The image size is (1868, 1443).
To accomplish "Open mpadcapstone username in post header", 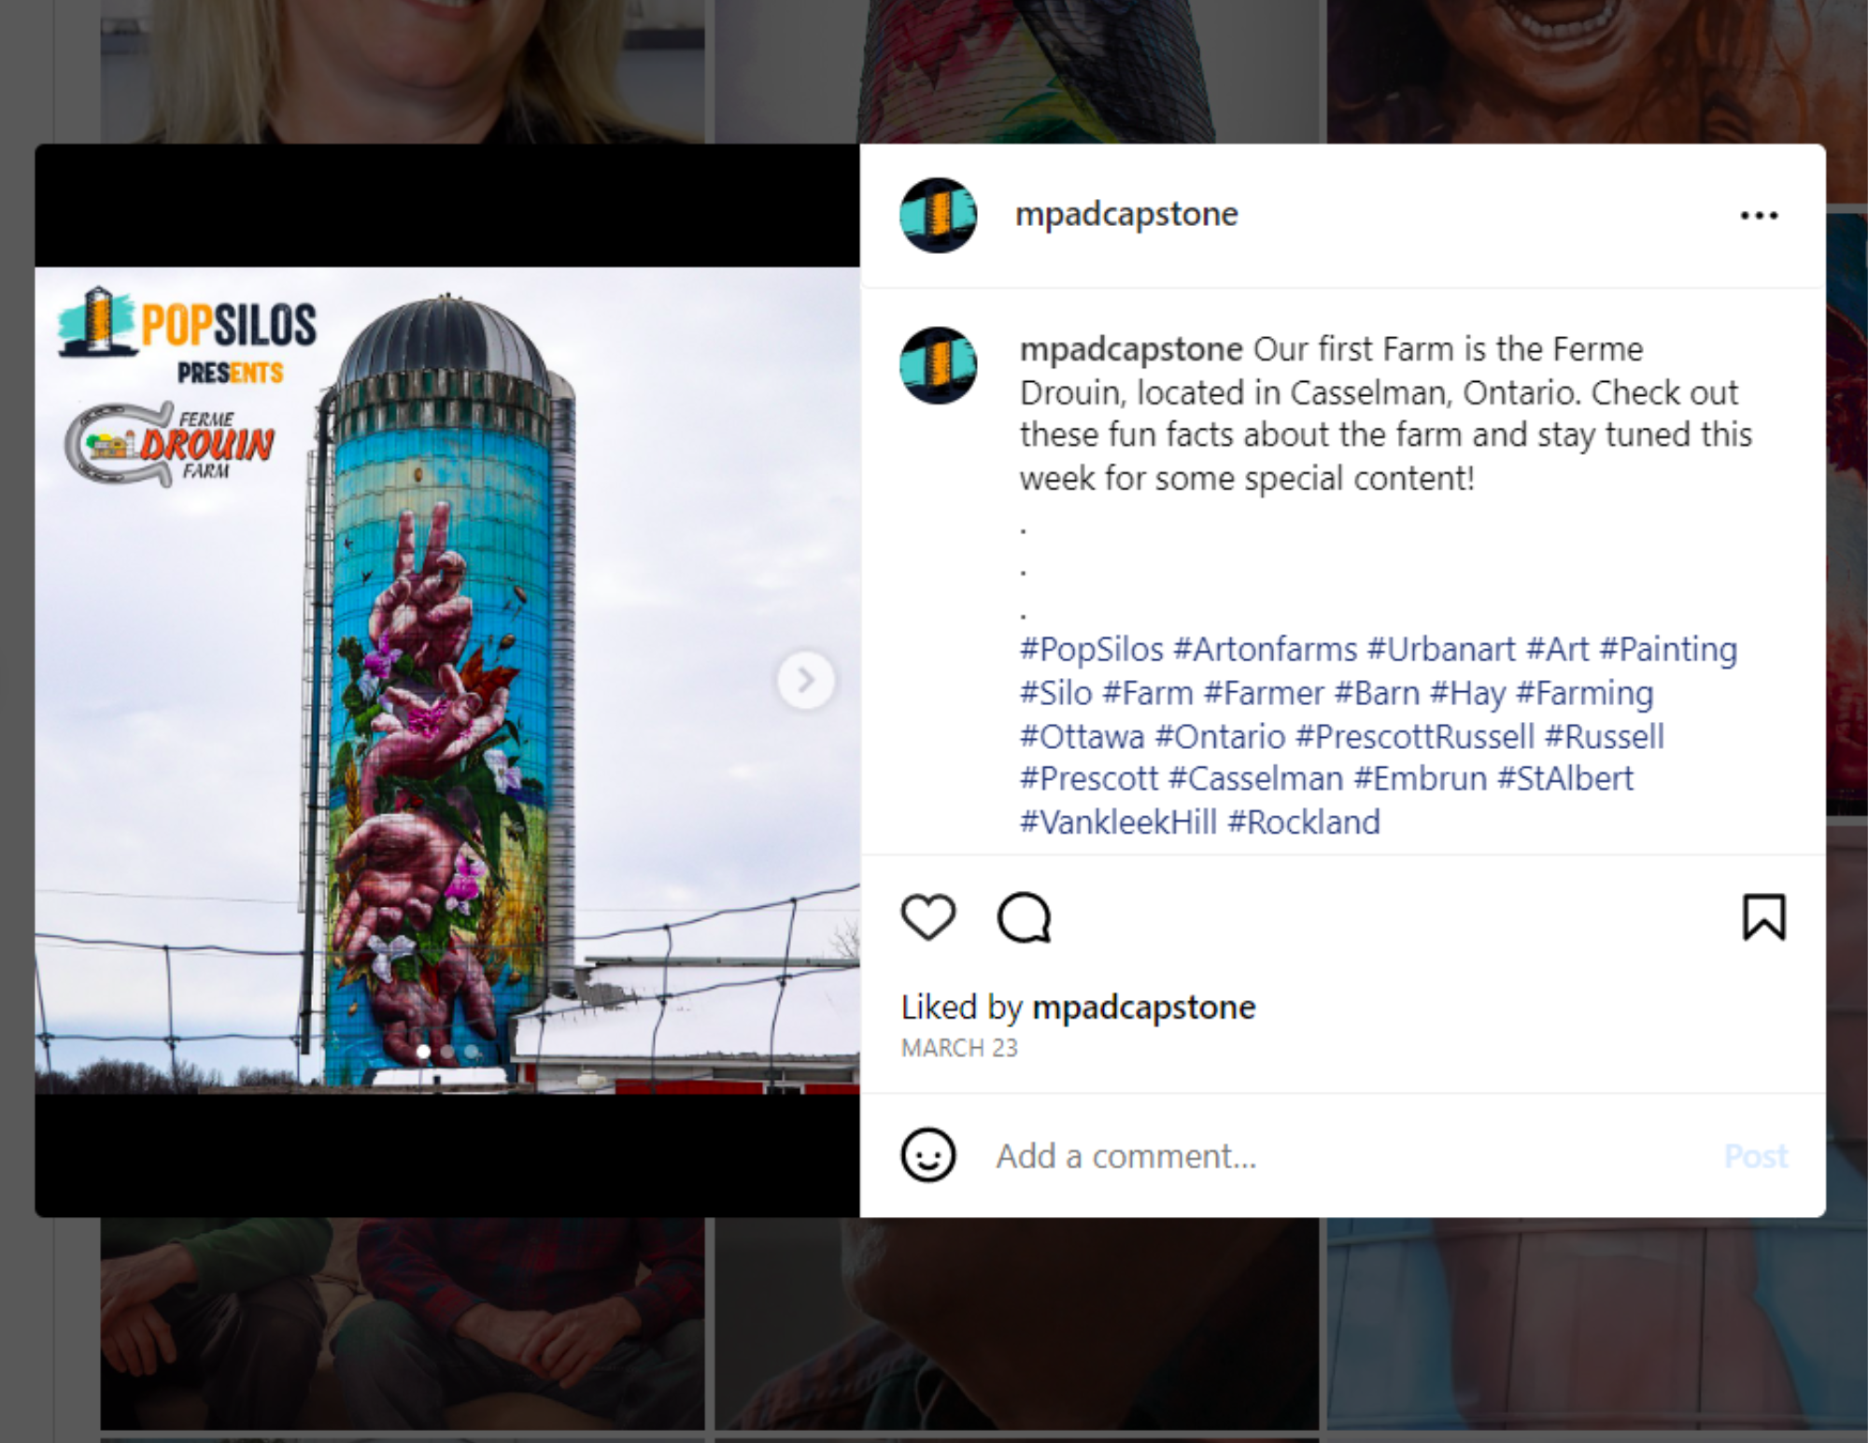I will point(1126,215).
